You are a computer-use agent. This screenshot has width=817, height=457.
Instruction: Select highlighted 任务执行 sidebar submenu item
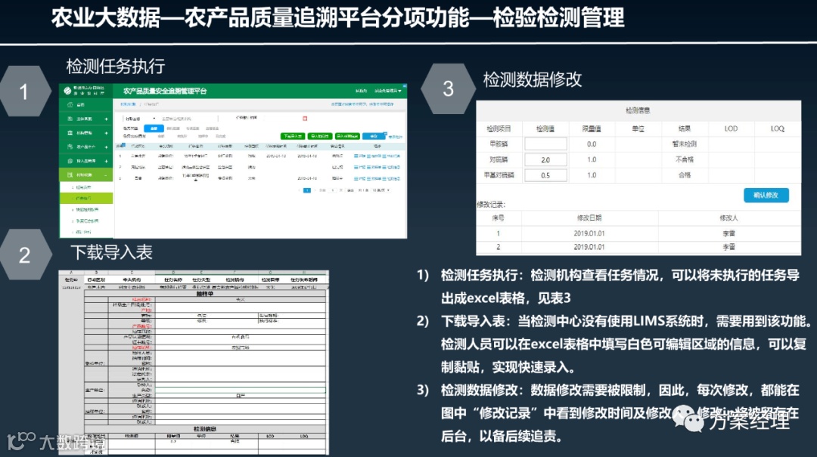[86, 199]
